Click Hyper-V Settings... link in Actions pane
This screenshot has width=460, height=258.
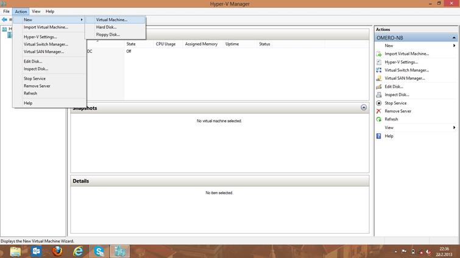coord(401,62)
